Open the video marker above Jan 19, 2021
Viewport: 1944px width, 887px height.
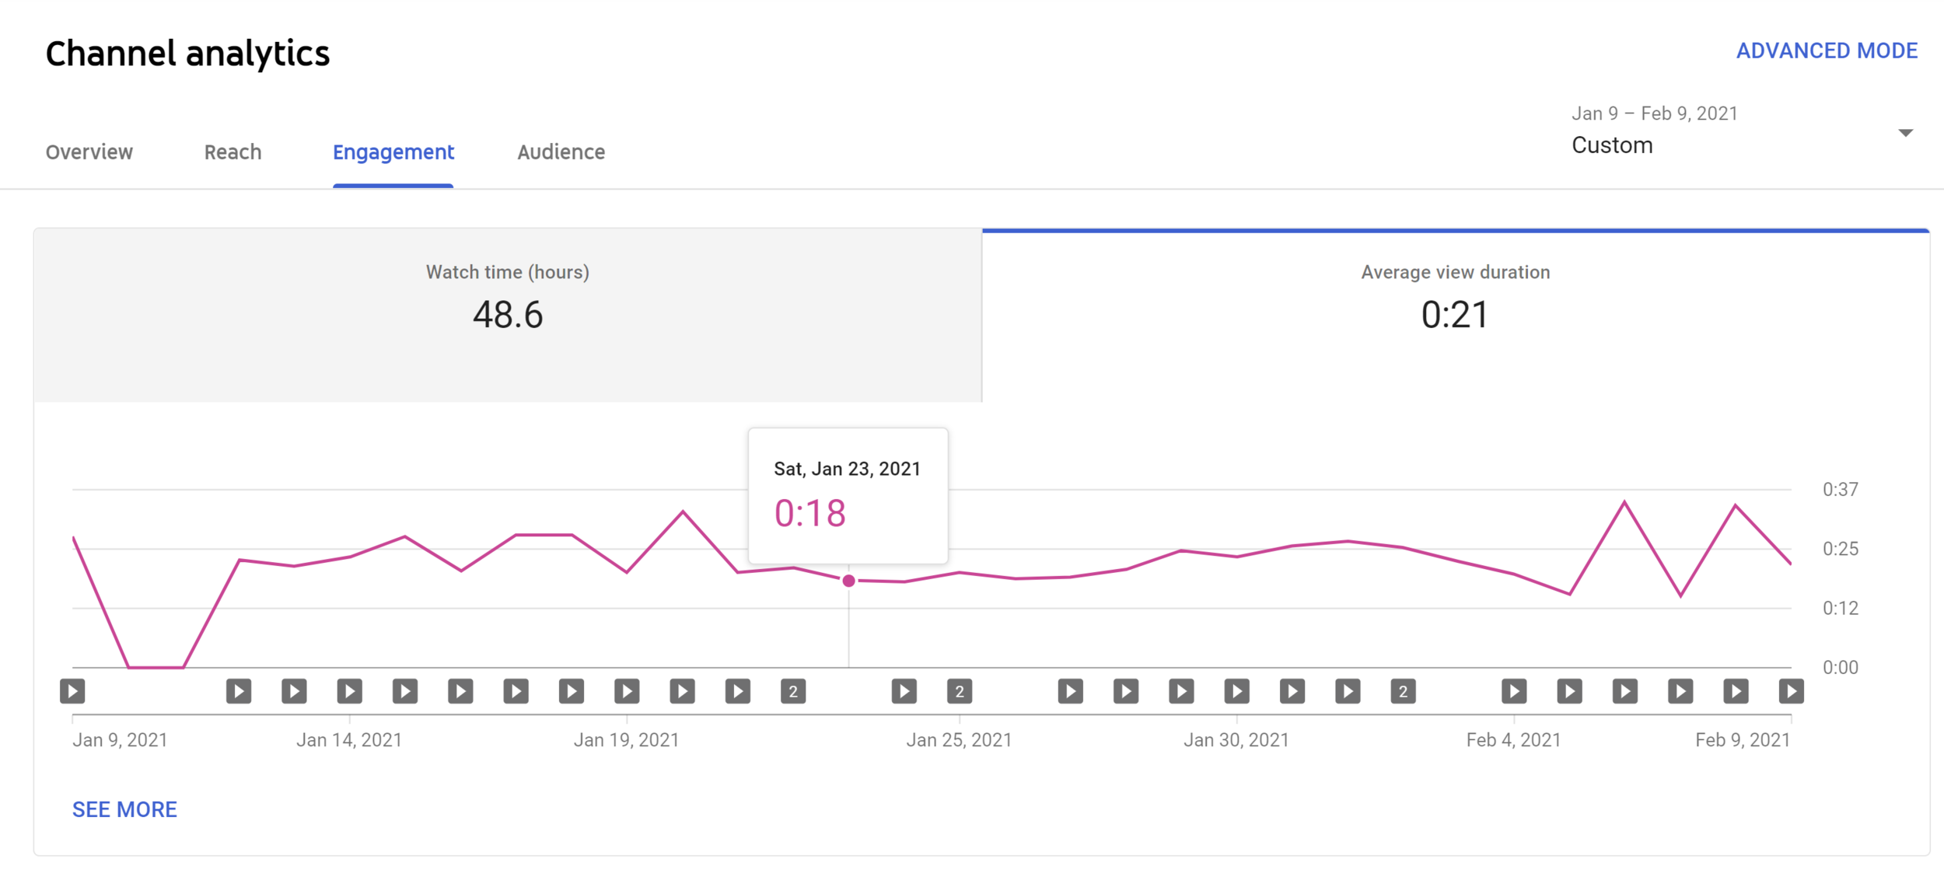coord(627,691)
